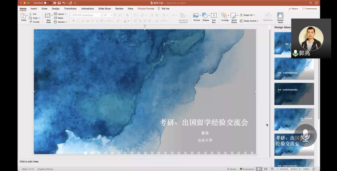Expand the Layout dropdown

[x=62, y=14]
